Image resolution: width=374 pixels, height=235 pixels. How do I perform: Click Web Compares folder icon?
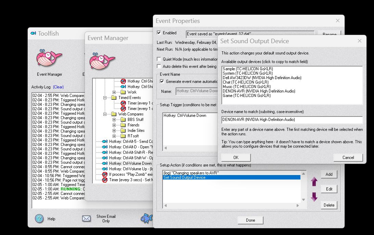coord(114,114)
